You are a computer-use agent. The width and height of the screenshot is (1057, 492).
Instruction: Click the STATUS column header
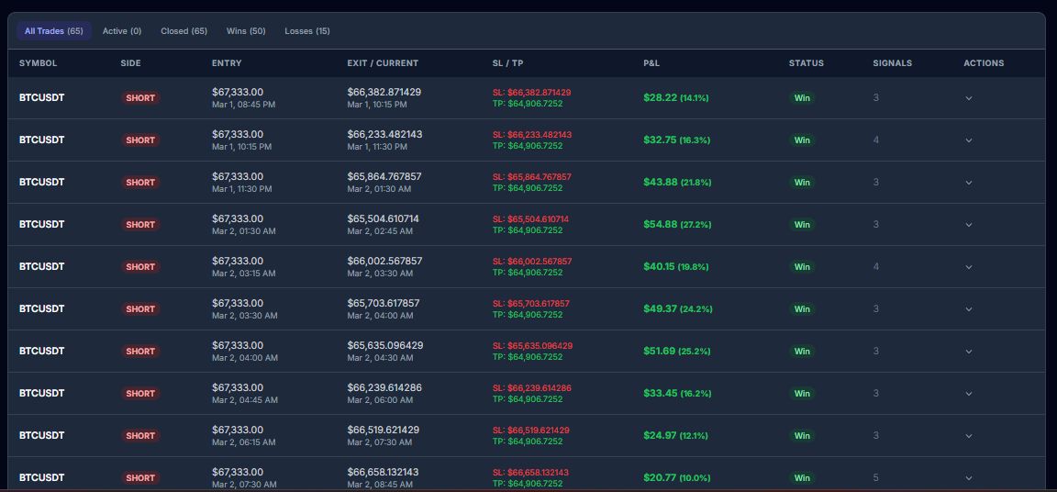807,63
